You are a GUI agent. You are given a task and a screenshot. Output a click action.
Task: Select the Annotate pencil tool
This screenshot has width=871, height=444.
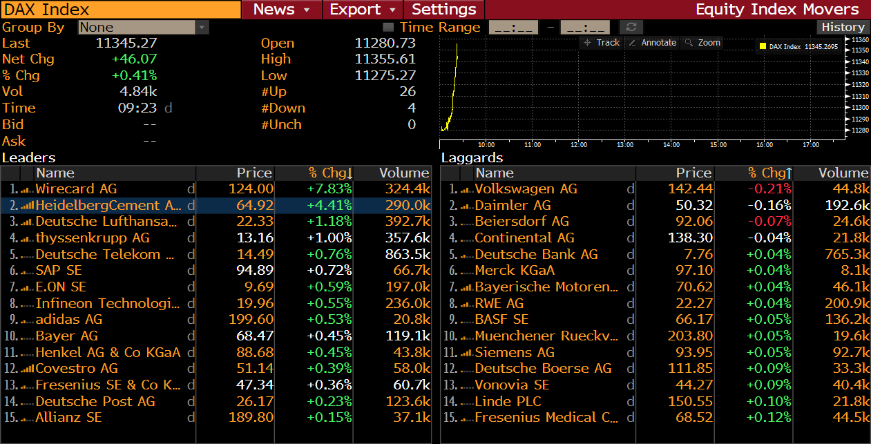pos(652,43)
